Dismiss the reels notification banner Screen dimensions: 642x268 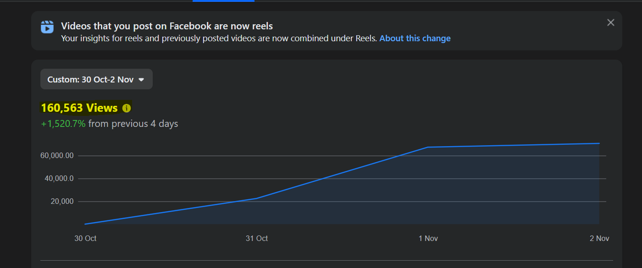coord(610,22)
